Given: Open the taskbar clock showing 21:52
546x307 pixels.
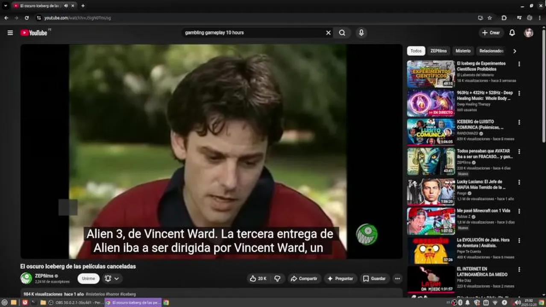Looking at the screenshot, I should (530, 302).
